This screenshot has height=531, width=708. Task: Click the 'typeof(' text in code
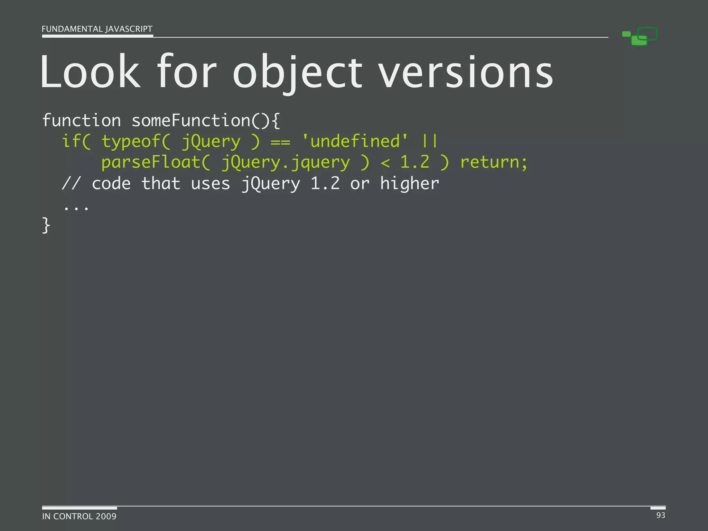[x=136, y=141]
